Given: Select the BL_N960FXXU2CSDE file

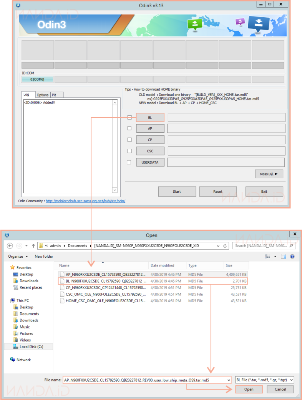Looking at the screenshot, I should (x=106, y=281).
